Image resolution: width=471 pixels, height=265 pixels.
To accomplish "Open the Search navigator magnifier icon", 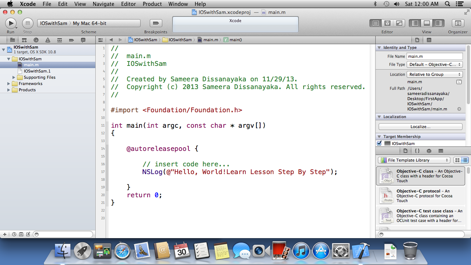I will pyautogui.click(x=36, y=40).
